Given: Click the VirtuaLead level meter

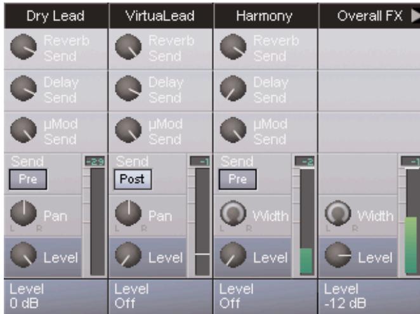Looking at the screenshot, I should coord(202,221).
